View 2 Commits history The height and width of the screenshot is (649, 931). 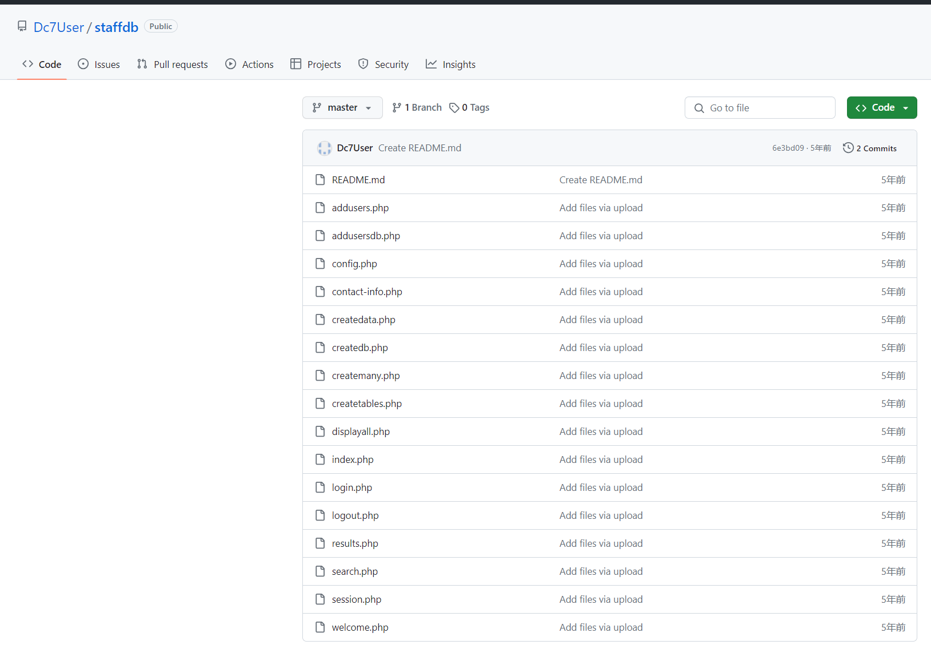870,148
